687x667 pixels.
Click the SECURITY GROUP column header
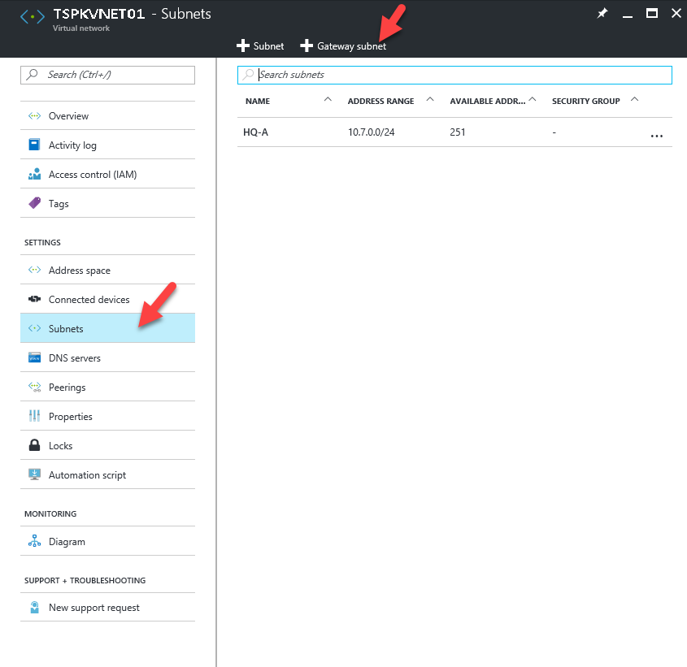click(586, 102)
